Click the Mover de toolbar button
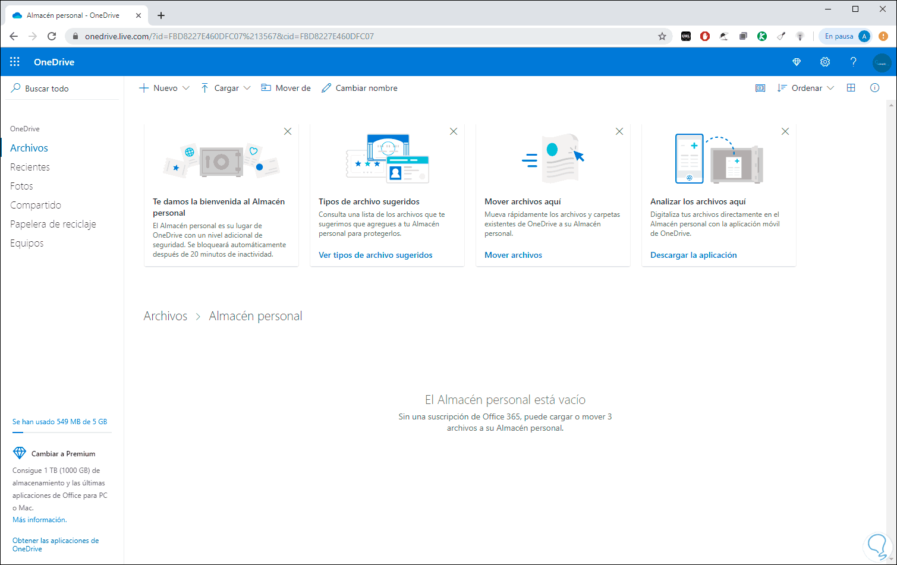Screen dimensions: 897x565 [286, 88]
